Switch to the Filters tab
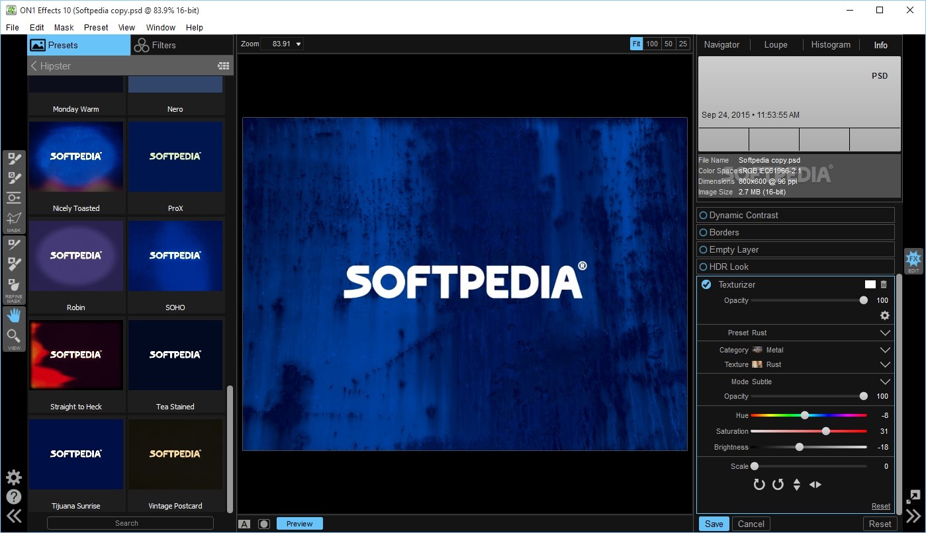The image size is (926, 533). click(182, 45)
